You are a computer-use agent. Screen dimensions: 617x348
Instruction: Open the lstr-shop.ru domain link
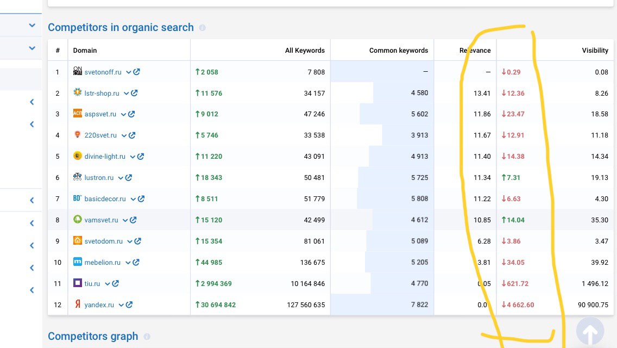tap(102, 94)
